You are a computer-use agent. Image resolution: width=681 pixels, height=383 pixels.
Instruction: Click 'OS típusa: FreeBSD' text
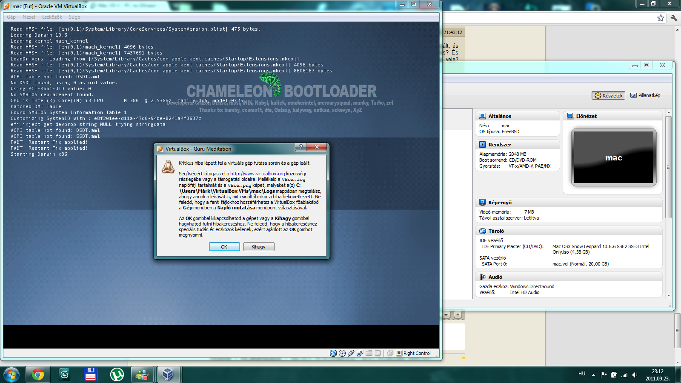(499, 131)
